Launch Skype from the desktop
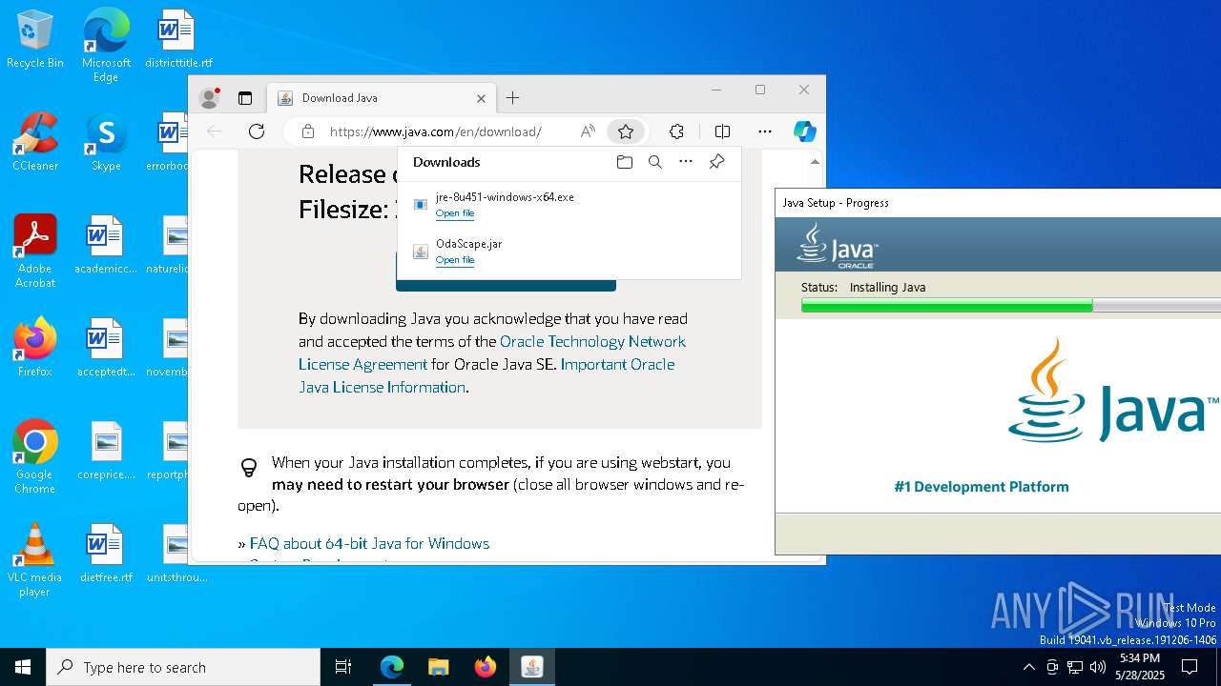 pyautogui.click(x=106, y=142)
